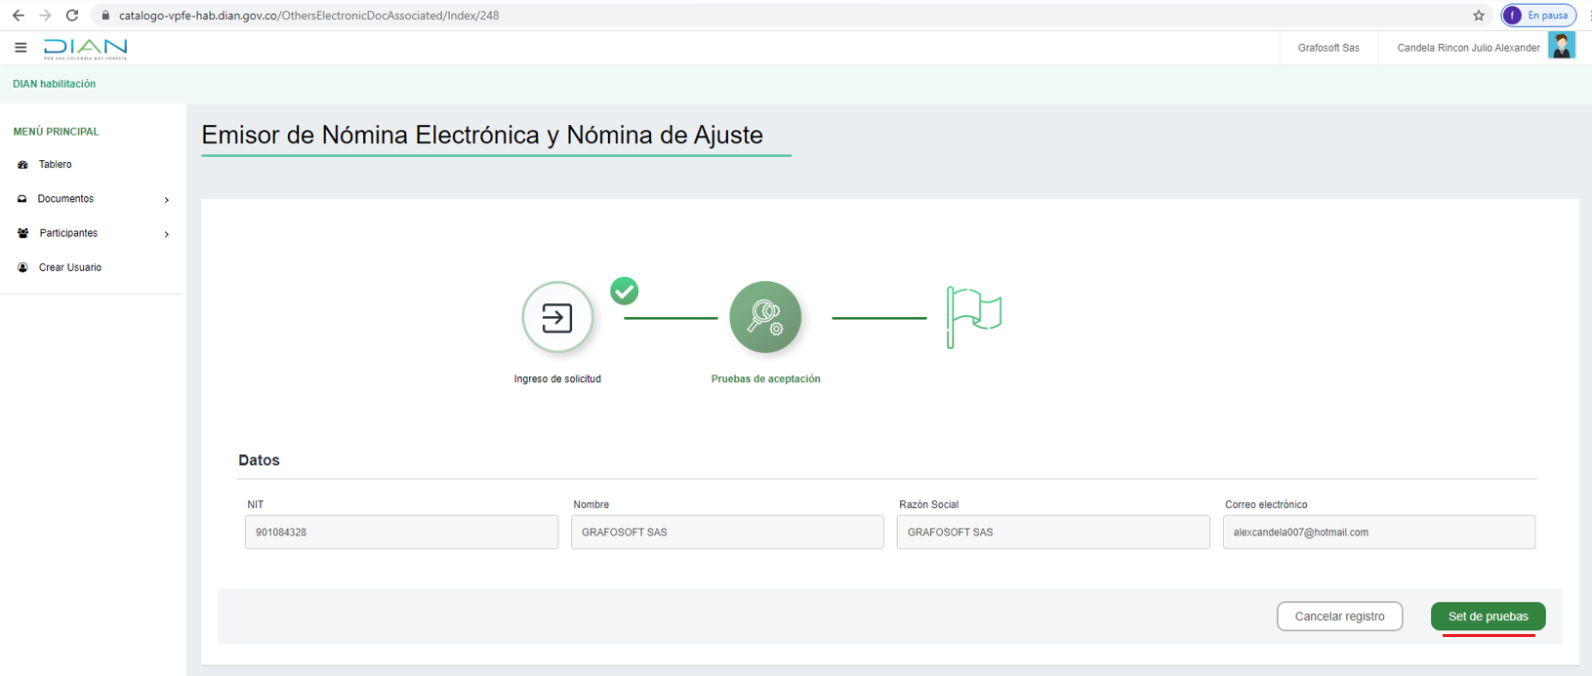The height and width of the screenshot is (676, 1592).
Task: Click the Cancelar registro button
Action: click(x=1339, y=616)
